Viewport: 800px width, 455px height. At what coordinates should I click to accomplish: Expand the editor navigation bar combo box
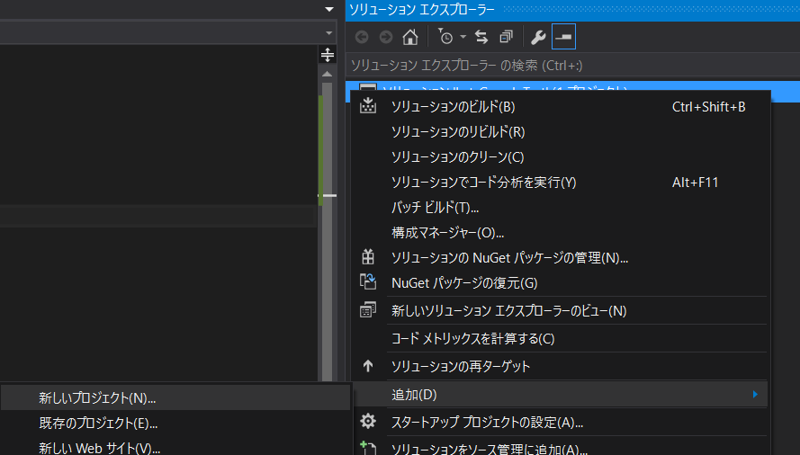(x=329, y=33)
